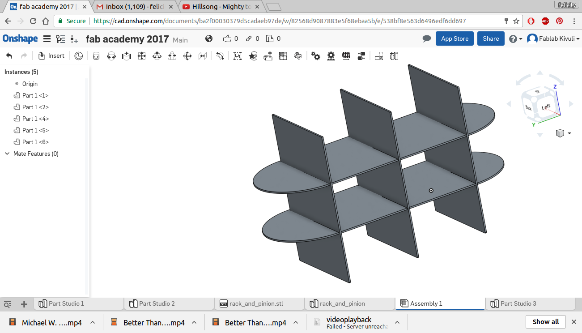Select Part 1 <1> in instances list

[35, 95]
